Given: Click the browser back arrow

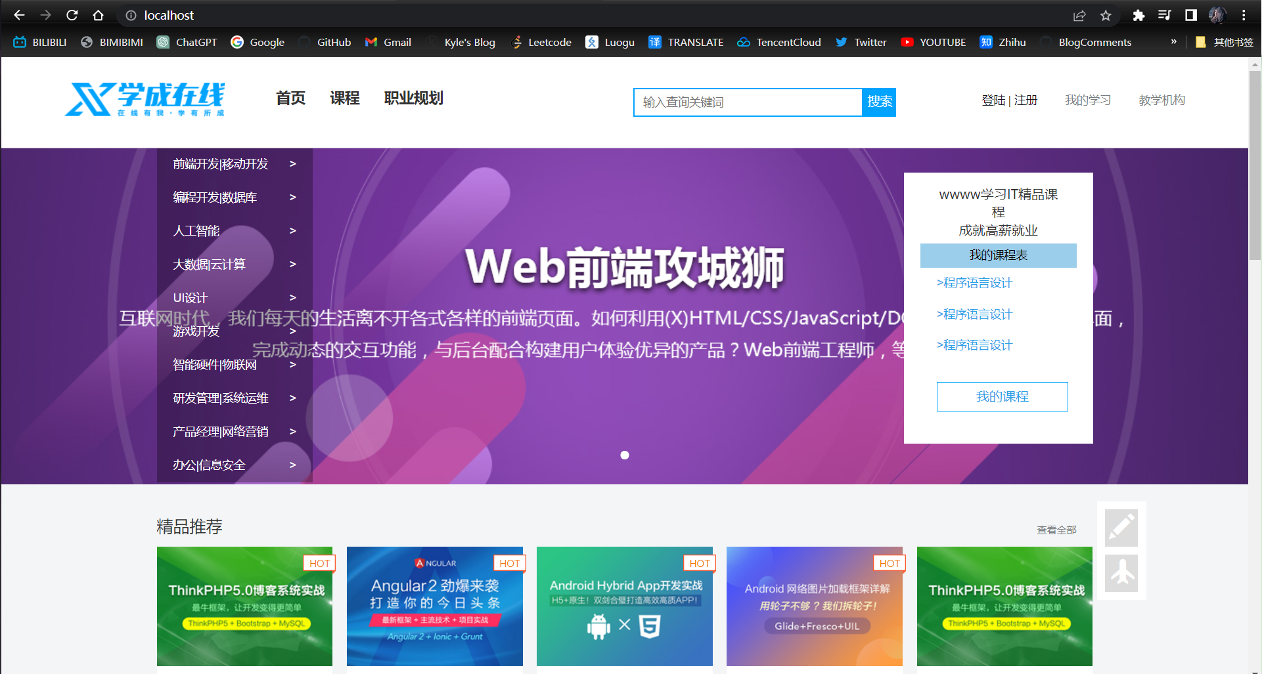Looking at the screenshot, I should [19, 15].
